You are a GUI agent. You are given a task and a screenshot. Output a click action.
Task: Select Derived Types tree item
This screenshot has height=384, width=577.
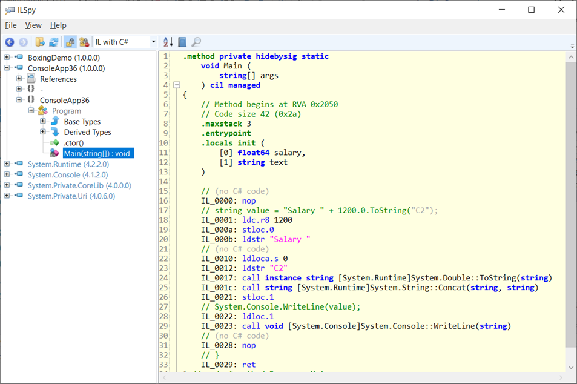point(87,133)
